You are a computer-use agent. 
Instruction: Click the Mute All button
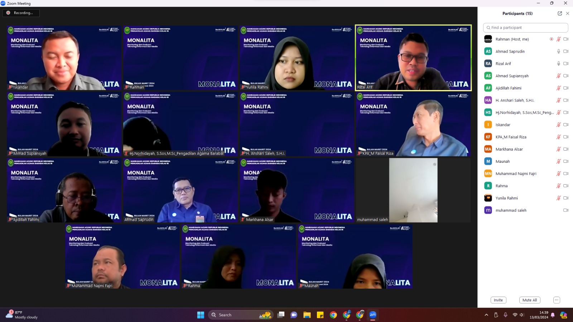click(x=529, y=300)
